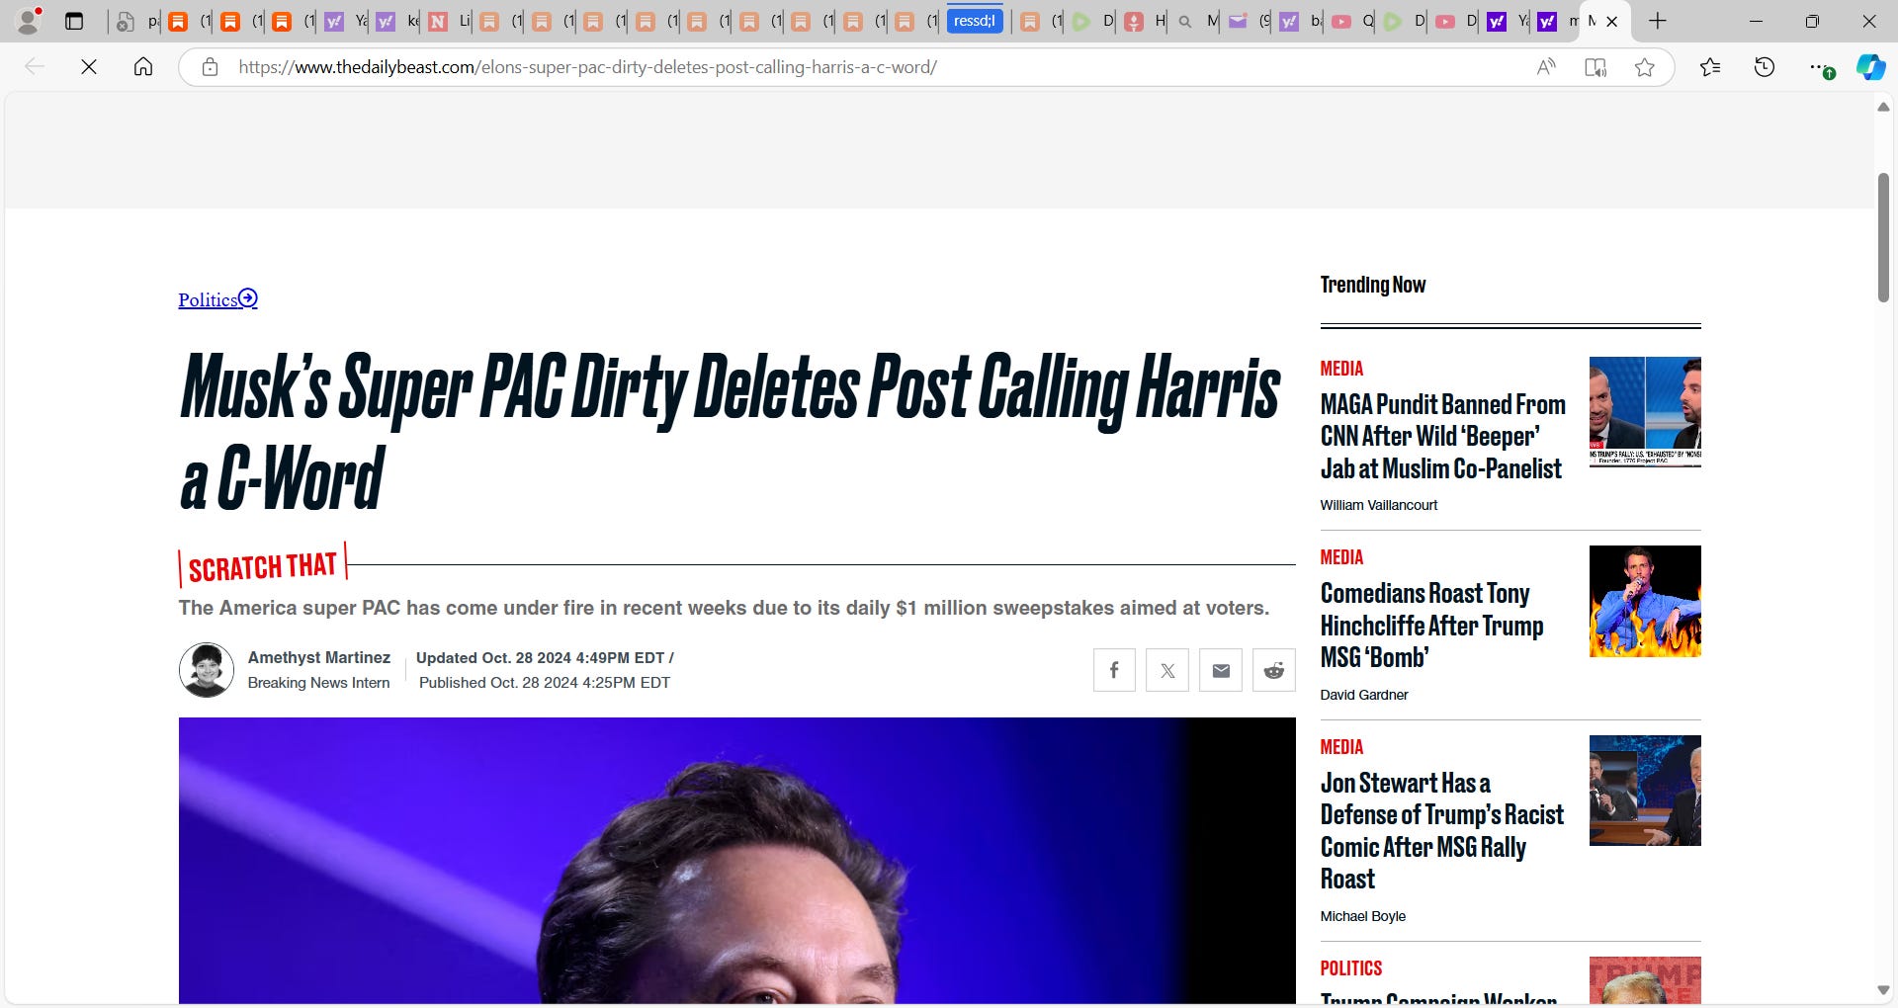Open Amethyst Martinez author page
This screenshot has height=1008, width=1898.
(319, 657)
